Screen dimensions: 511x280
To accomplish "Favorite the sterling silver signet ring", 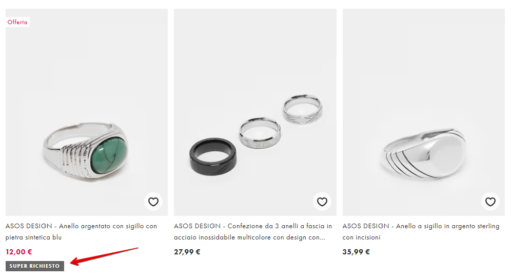I will coord(490,202).
